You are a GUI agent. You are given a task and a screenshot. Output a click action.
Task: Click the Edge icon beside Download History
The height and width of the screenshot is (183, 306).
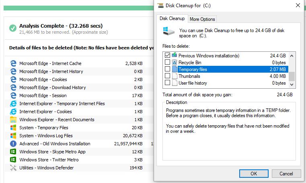[x=13, y=87]
